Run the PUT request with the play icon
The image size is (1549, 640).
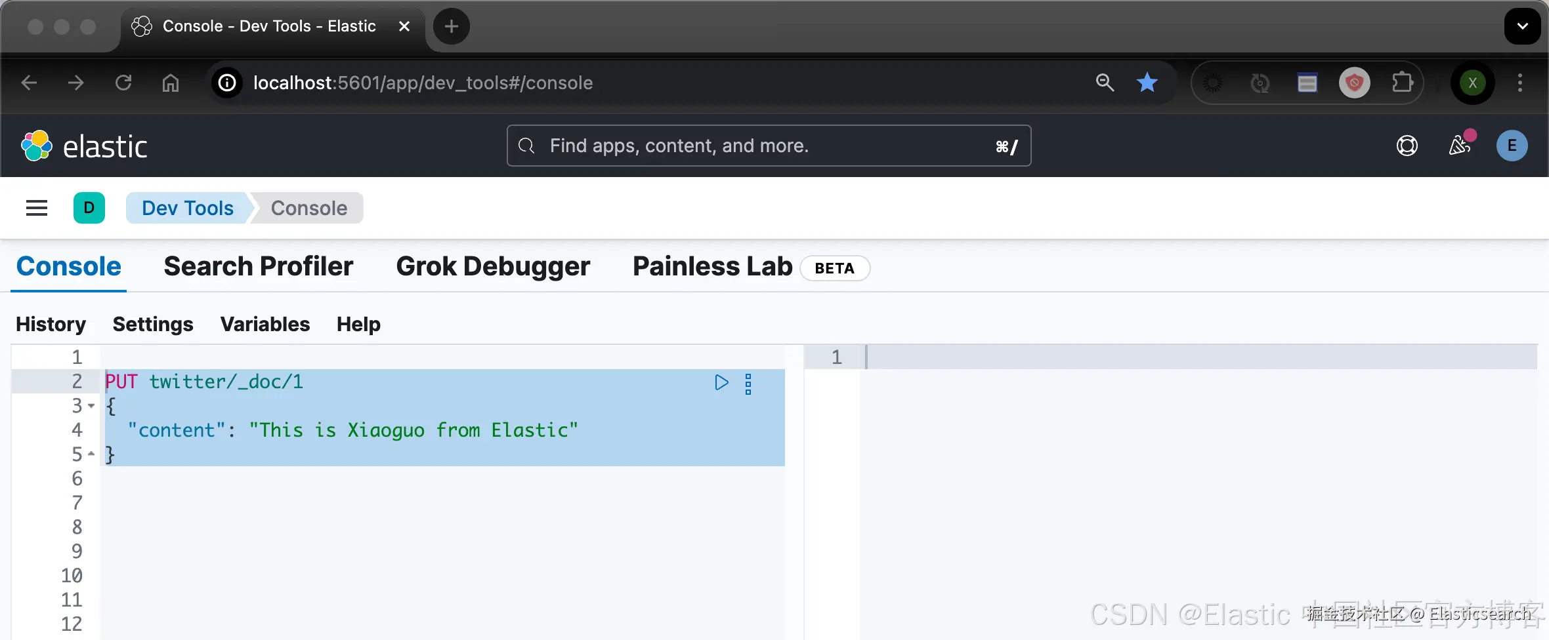721,382
